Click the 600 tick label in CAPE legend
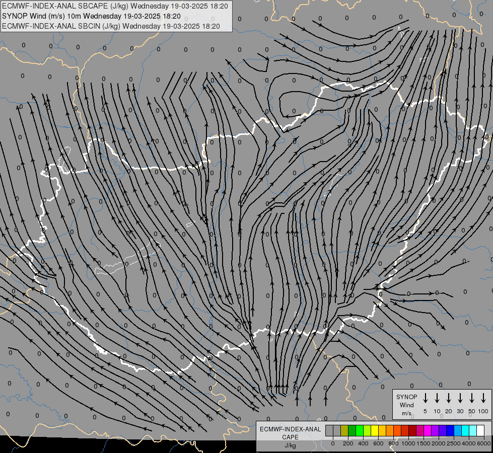The width and height of the screenshot is (493, 453). [378, 443]
